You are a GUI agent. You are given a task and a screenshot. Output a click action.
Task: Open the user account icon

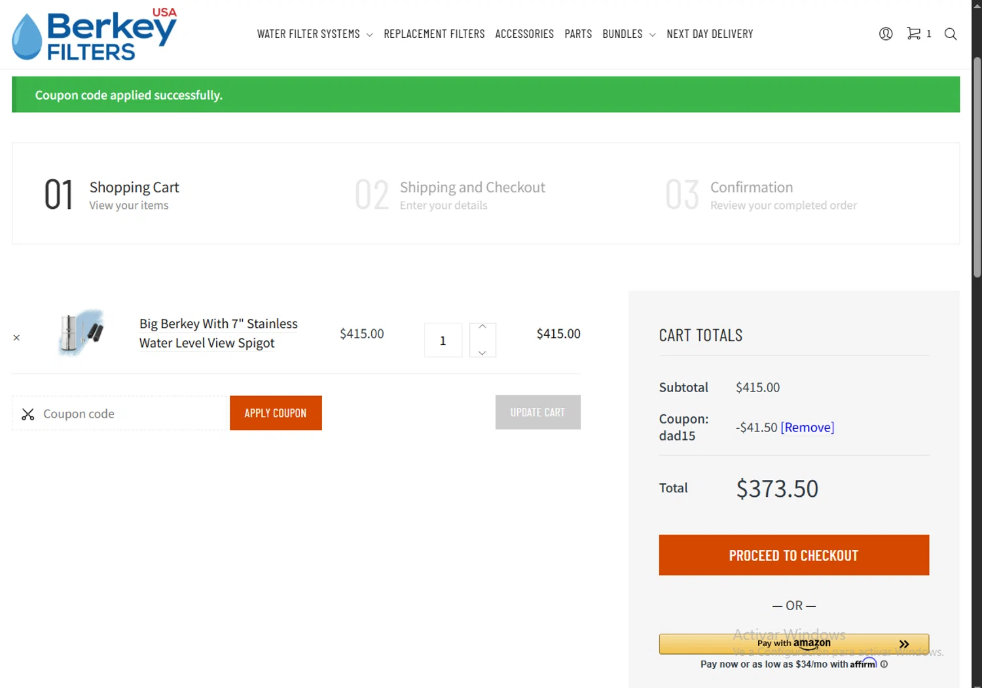coord(886,34)
